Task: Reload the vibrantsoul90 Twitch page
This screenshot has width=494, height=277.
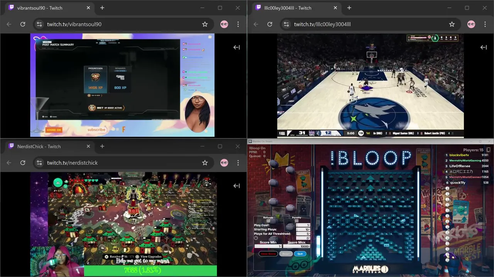Action: [23, 24]
